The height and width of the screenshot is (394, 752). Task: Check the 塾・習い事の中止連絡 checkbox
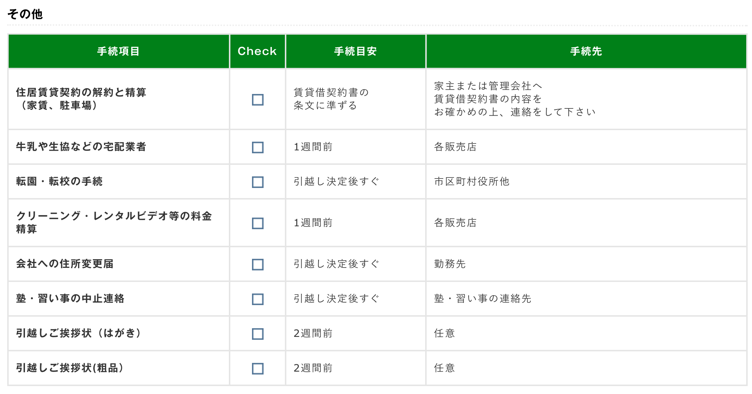[x=257, y=299]
